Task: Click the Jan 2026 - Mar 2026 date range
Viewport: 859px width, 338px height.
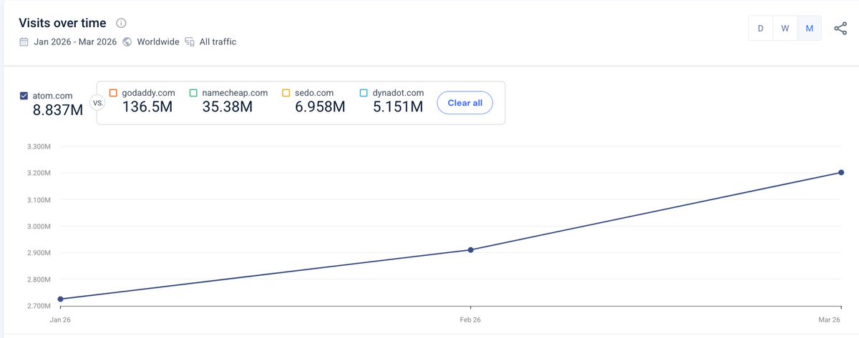Action: tap(75, 41)
